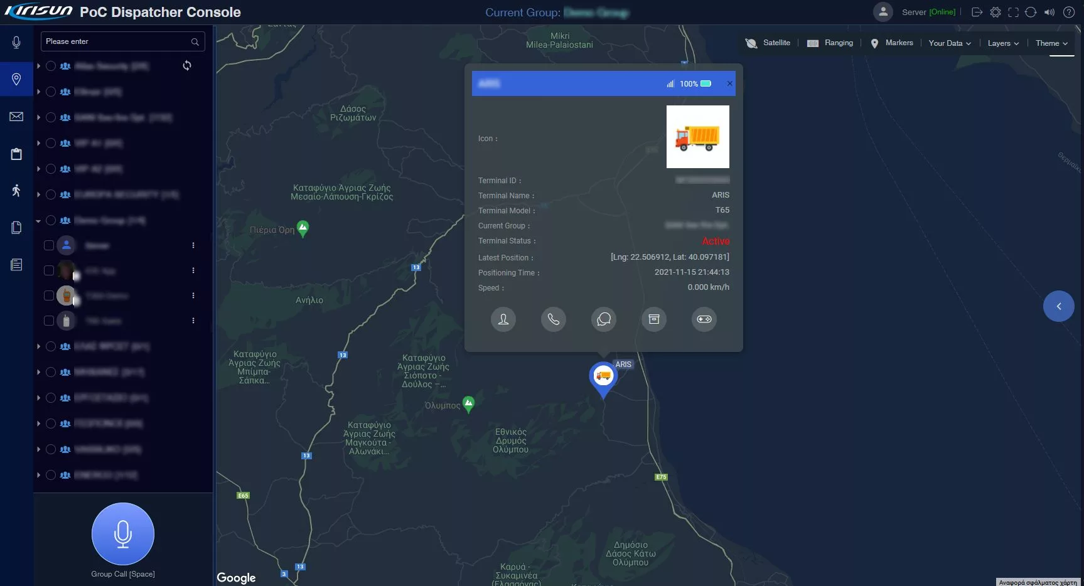Screen dimensions: 1084x586
Task: Open options menu for the blue user avatar member
Action: [x=193, y=245]
